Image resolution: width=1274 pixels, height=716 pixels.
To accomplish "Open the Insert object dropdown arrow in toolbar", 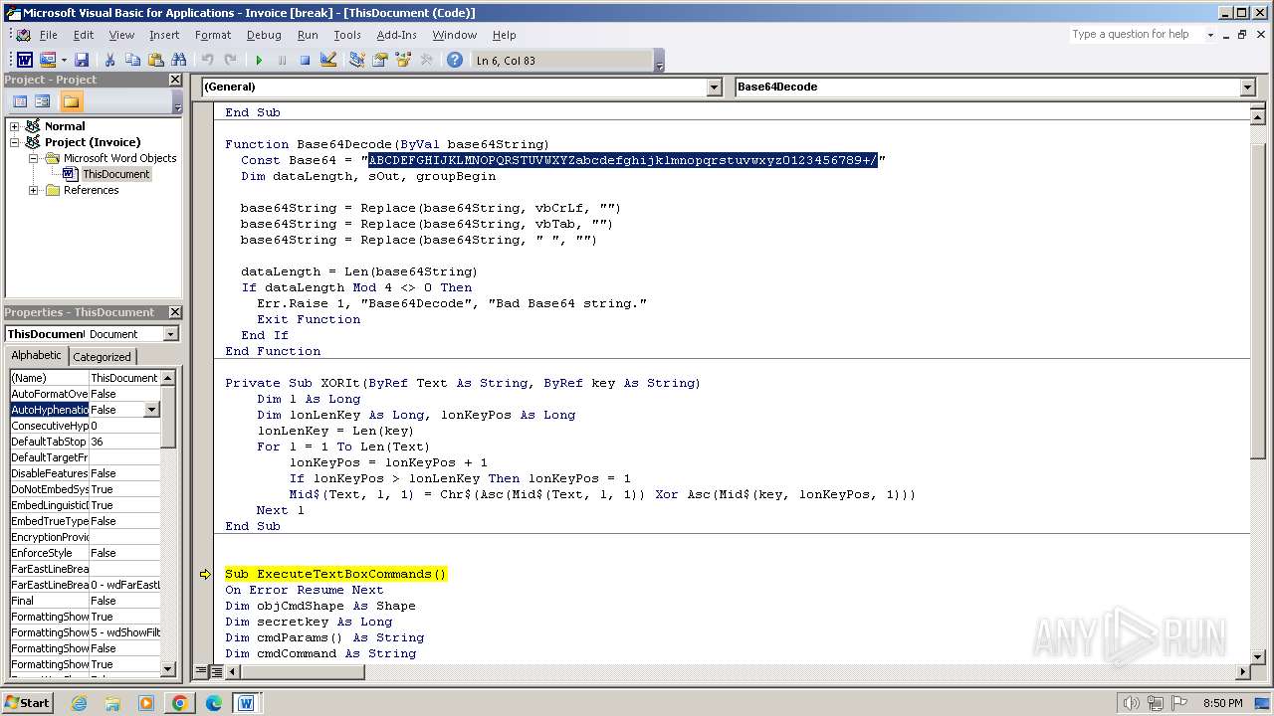I will point(63,61).
